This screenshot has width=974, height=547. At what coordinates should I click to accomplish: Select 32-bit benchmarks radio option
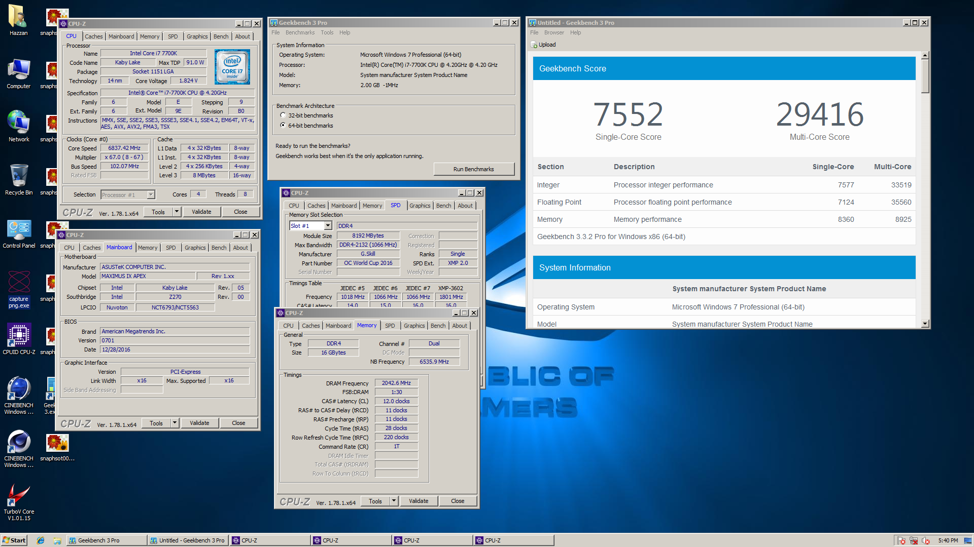(x=283, y=115)
